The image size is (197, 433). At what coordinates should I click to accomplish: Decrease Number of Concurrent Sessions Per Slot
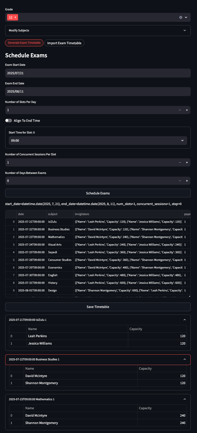tap(180, 162)
